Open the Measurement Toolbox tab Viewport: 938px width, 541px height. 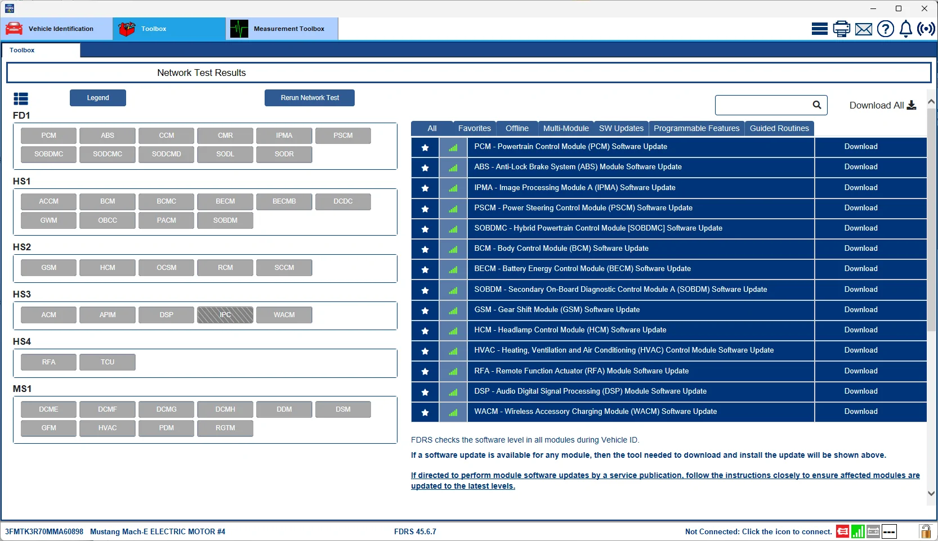point(282,29)
